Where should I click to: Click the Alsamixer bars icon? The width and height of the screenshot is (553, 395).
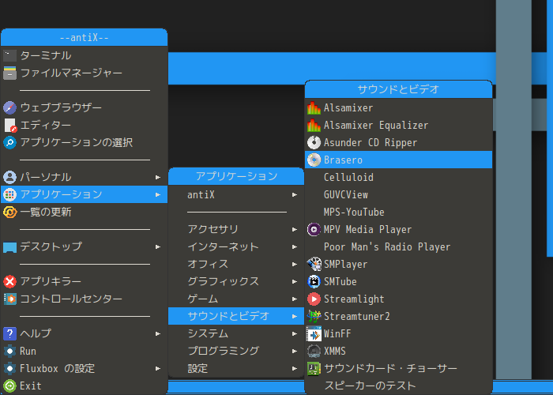(314, 107)
